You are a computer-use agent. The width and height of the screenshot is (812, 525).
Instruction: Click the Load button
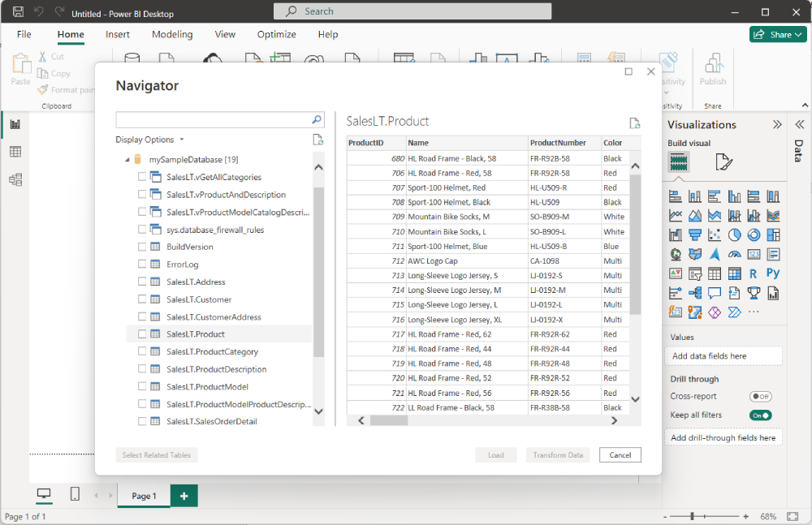pos(495,455)
